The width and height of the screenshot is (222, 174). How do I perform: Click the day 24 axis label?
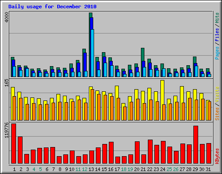point(163,169)
